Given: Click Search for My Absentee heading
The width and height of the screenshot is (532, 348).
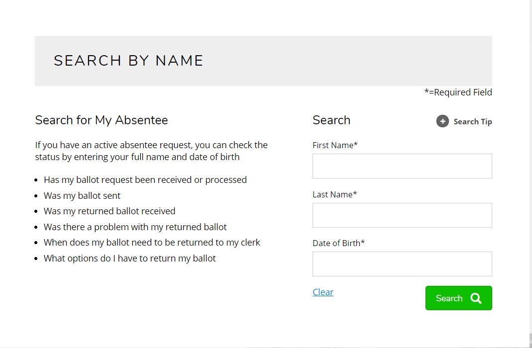Looking at the screenshot, I should (101, 120).
